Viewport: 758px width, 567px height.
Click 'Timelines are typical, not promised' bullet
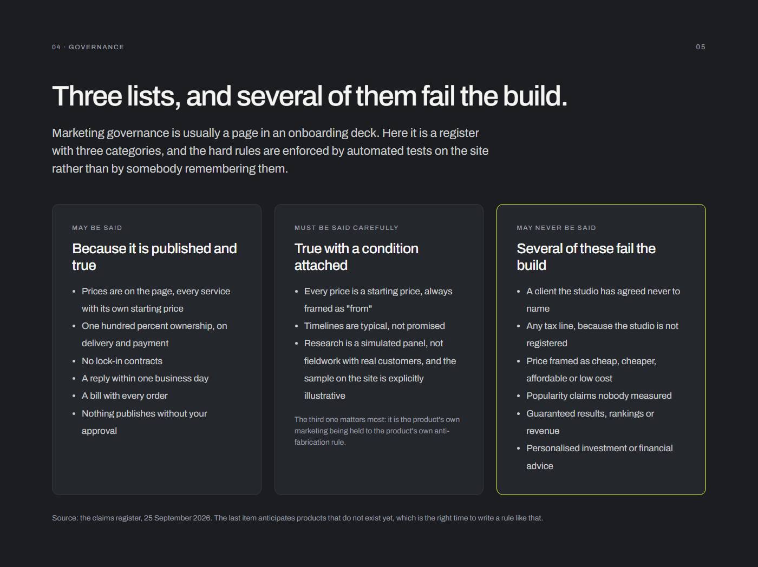click(375, 326)
